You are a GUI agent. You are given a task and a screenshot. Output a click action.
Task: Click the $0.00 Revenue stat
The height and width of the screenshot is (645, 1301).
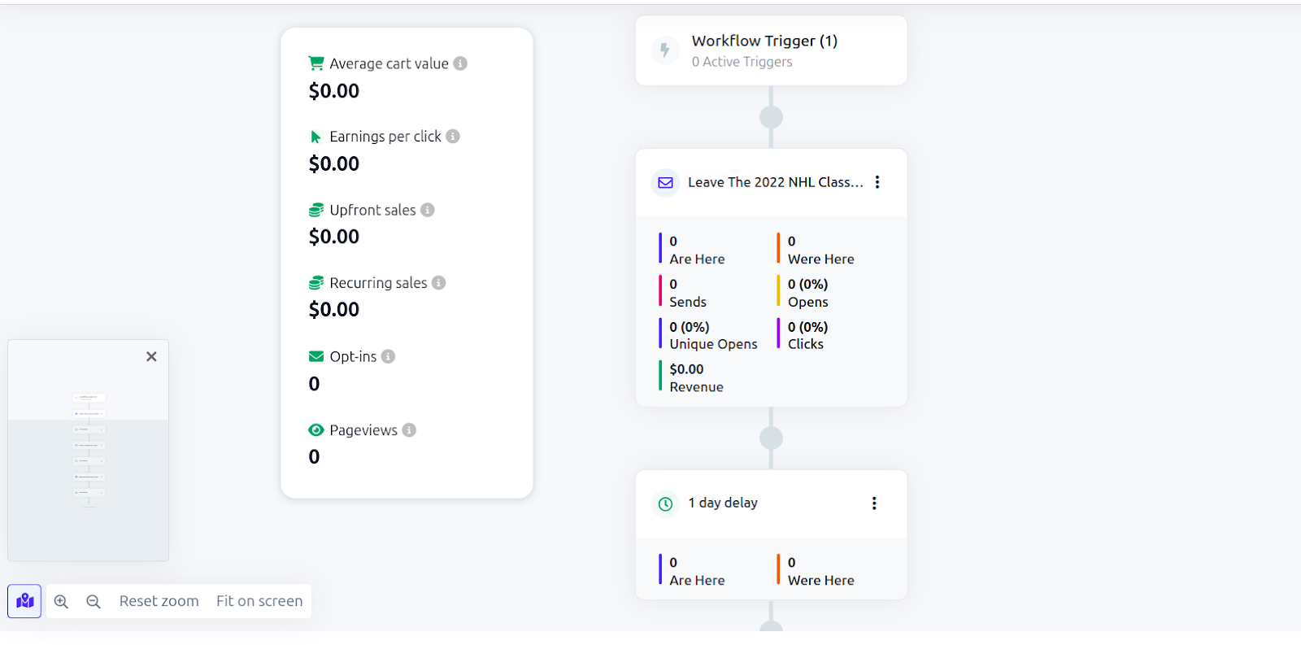point(692,378)
